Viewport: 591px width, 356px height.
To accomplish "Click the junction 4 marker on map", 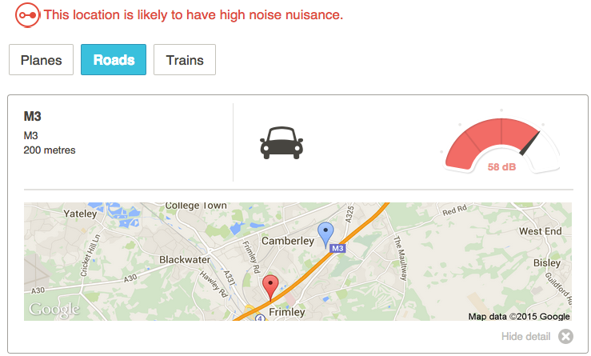I will point(261,317).
